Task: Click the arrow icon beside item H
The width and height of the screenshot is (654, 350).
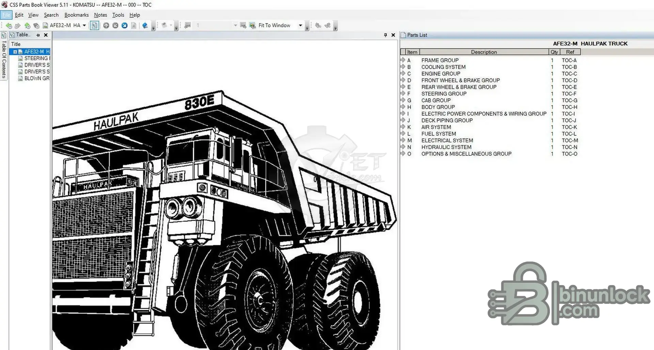Action: pos(403,107)
